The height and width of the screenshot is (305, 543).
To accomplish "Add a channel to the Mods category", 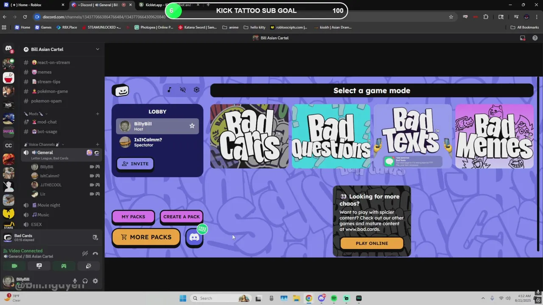I will point(98,114).
